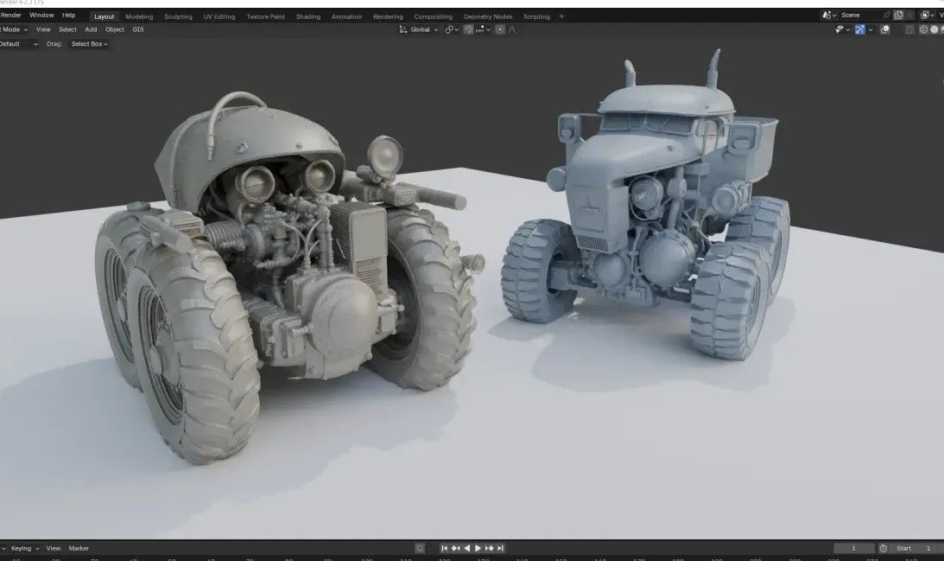This screenshot has width=944, height=561.
Task: Toggle the snapping magnet icon
Action: click(x=469, y=29)
